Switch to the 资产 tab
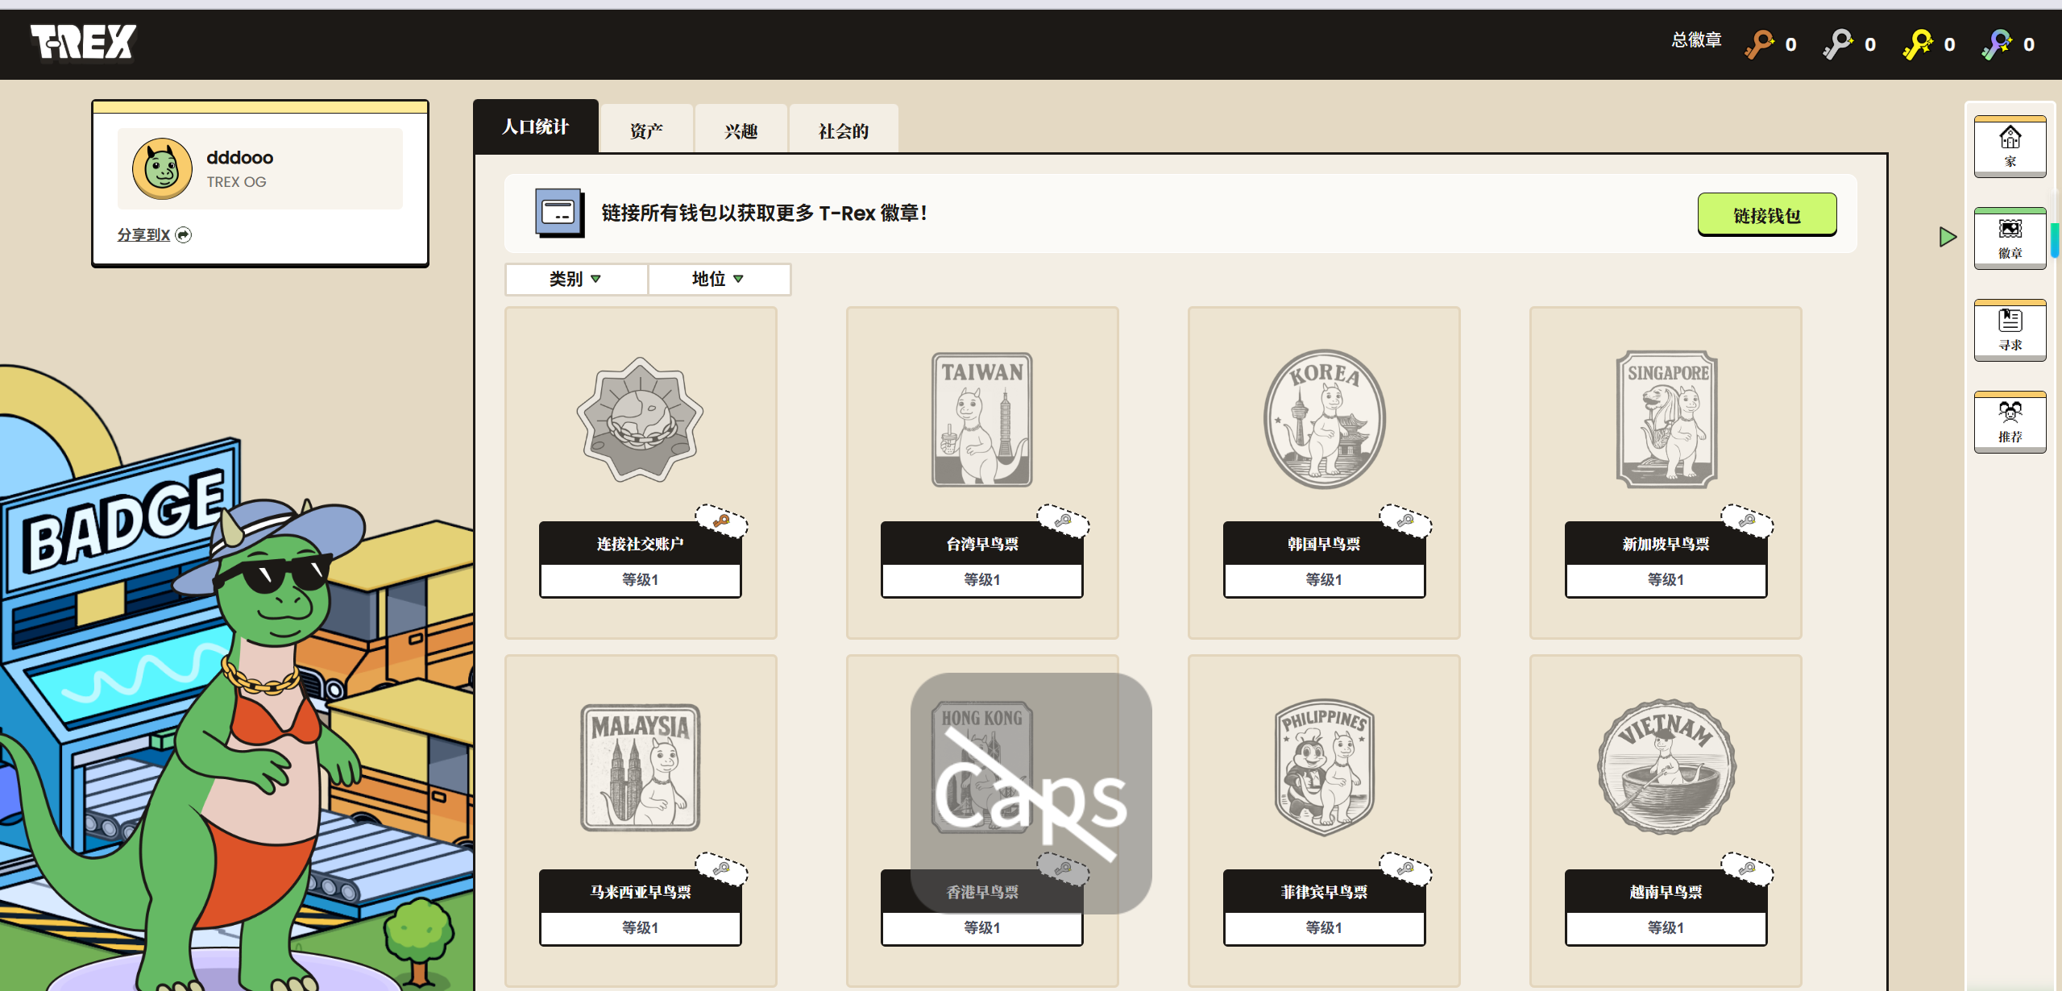Screen dimensions: 2062x991 (x=646, y=131)
